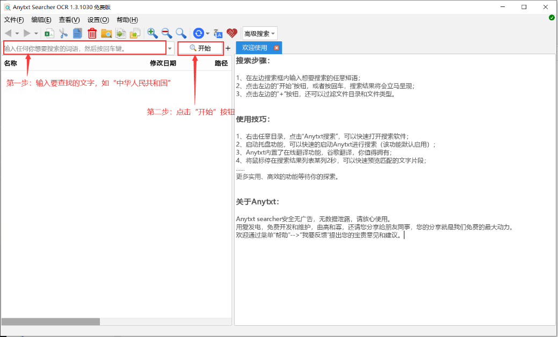558x337 pixels.
Task: Click the red heart handshake icon
Action: pyautogui.click(x=231, y=33)
